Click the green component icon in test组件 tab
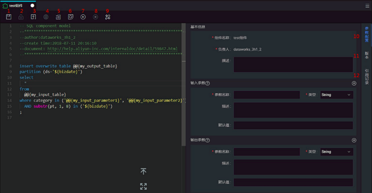 click(5, 5)
